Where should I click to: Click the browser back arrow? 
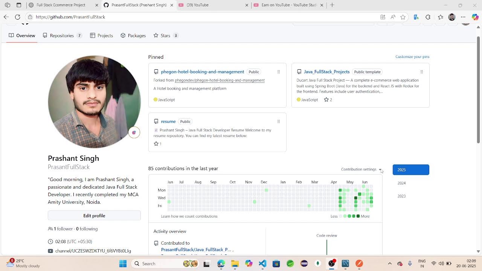[6, 17]
